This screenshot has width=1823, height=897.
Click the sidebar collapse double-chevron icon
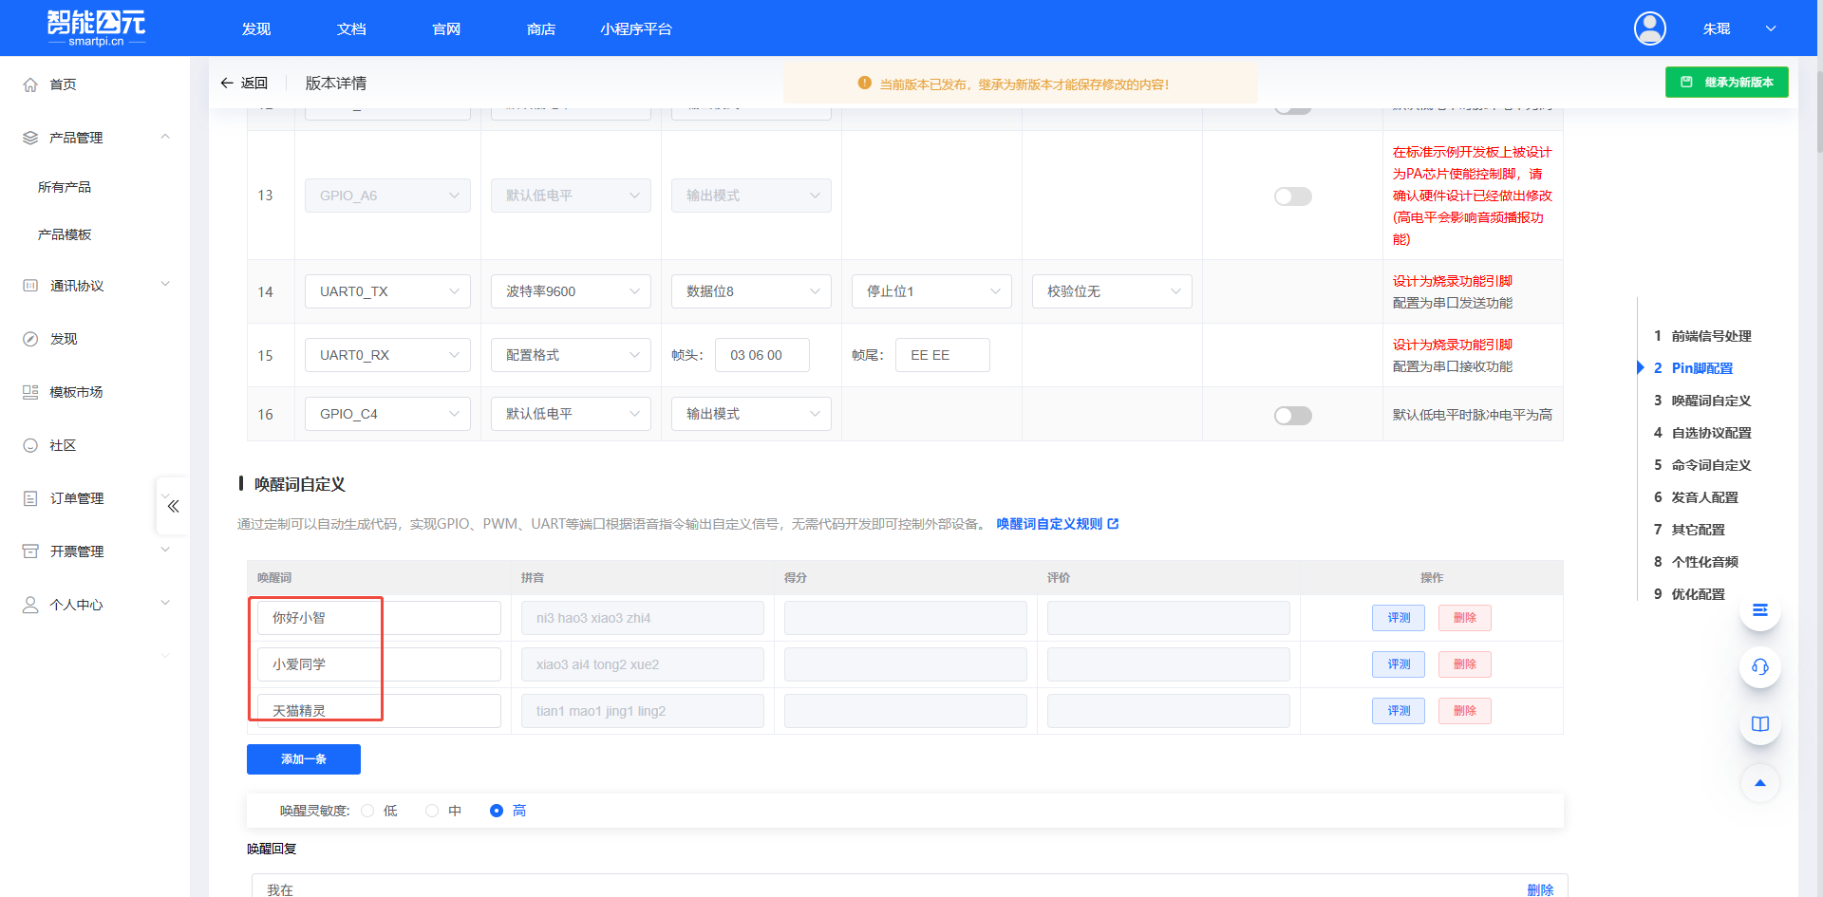[x=173, y=506]
